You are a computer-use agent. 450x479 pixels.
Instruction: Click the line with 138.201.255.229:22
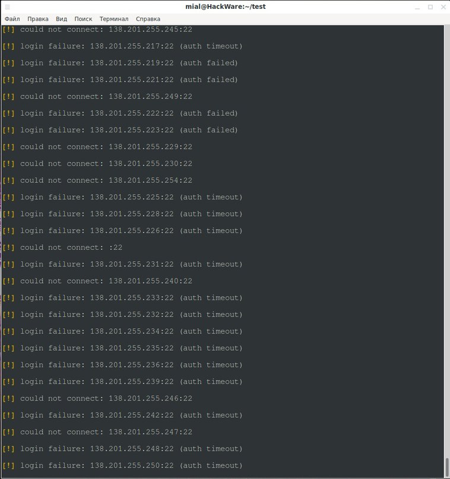97,147
